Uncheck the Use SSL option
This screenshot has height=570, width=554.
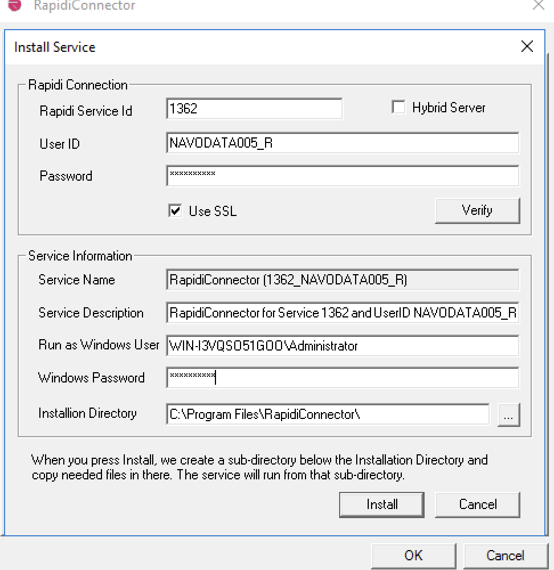click(x=175, y=210)
